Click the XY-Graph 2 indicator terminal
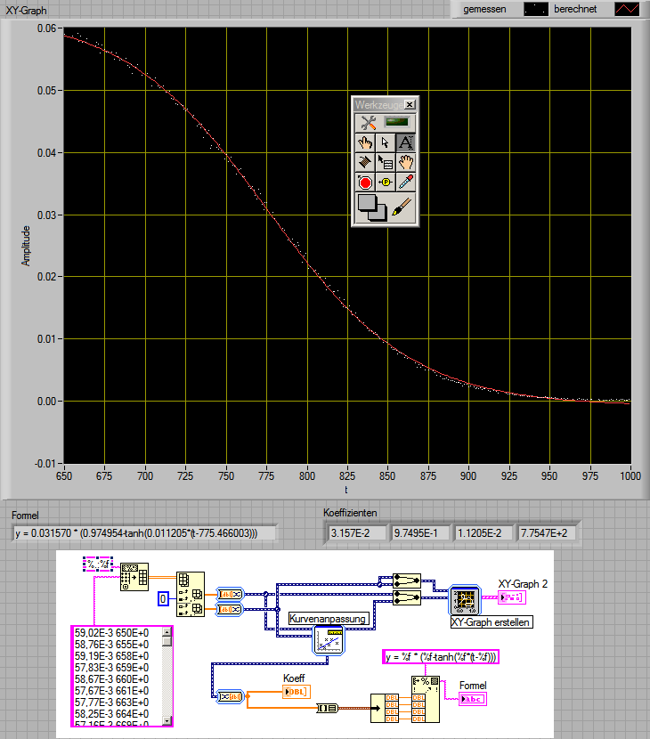Image resolution: width=650 pixels, height=739 pixels. click(x=512, y=597)
